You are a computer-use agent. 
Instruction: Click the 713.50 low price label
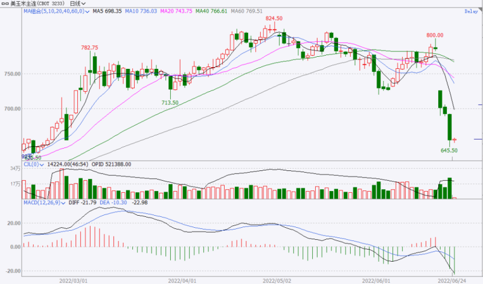pos(169,103)
